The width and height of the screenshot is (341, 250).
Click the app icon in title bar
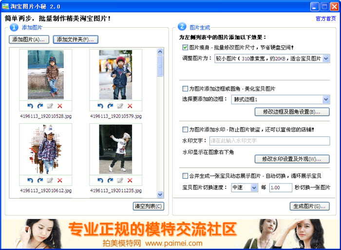[5, 6]
